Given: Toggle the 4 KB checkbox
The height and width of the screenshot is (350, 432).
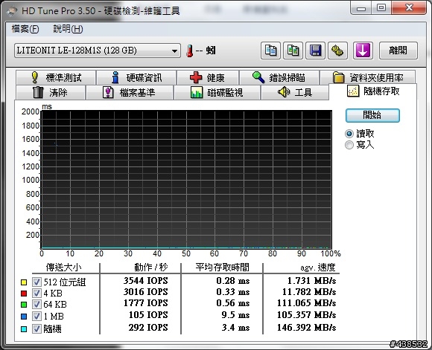Looking at the screenshot, I should (x=36, y=293).
